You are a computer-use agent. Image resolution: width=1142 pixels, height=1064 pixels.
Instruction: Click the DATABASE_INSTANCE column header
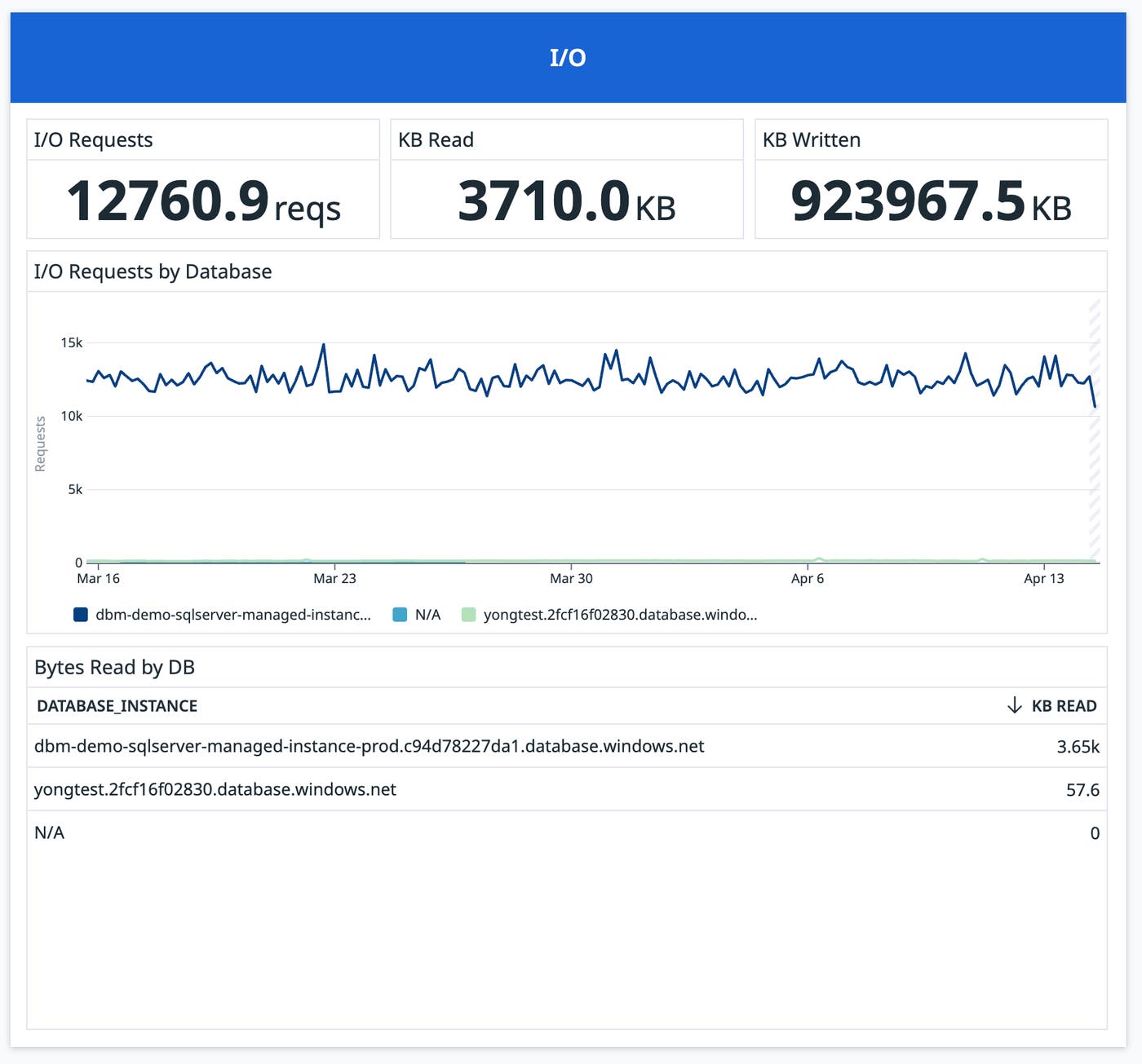pos(115,705)
